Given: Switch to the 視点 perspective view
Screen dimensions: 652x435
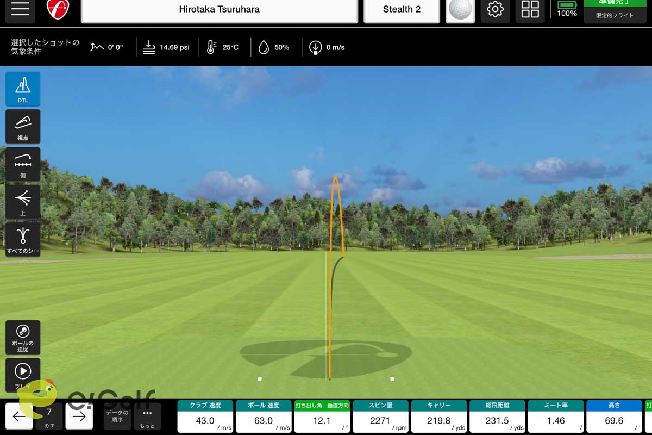Looking at the screenshot, I should [23, 126].
